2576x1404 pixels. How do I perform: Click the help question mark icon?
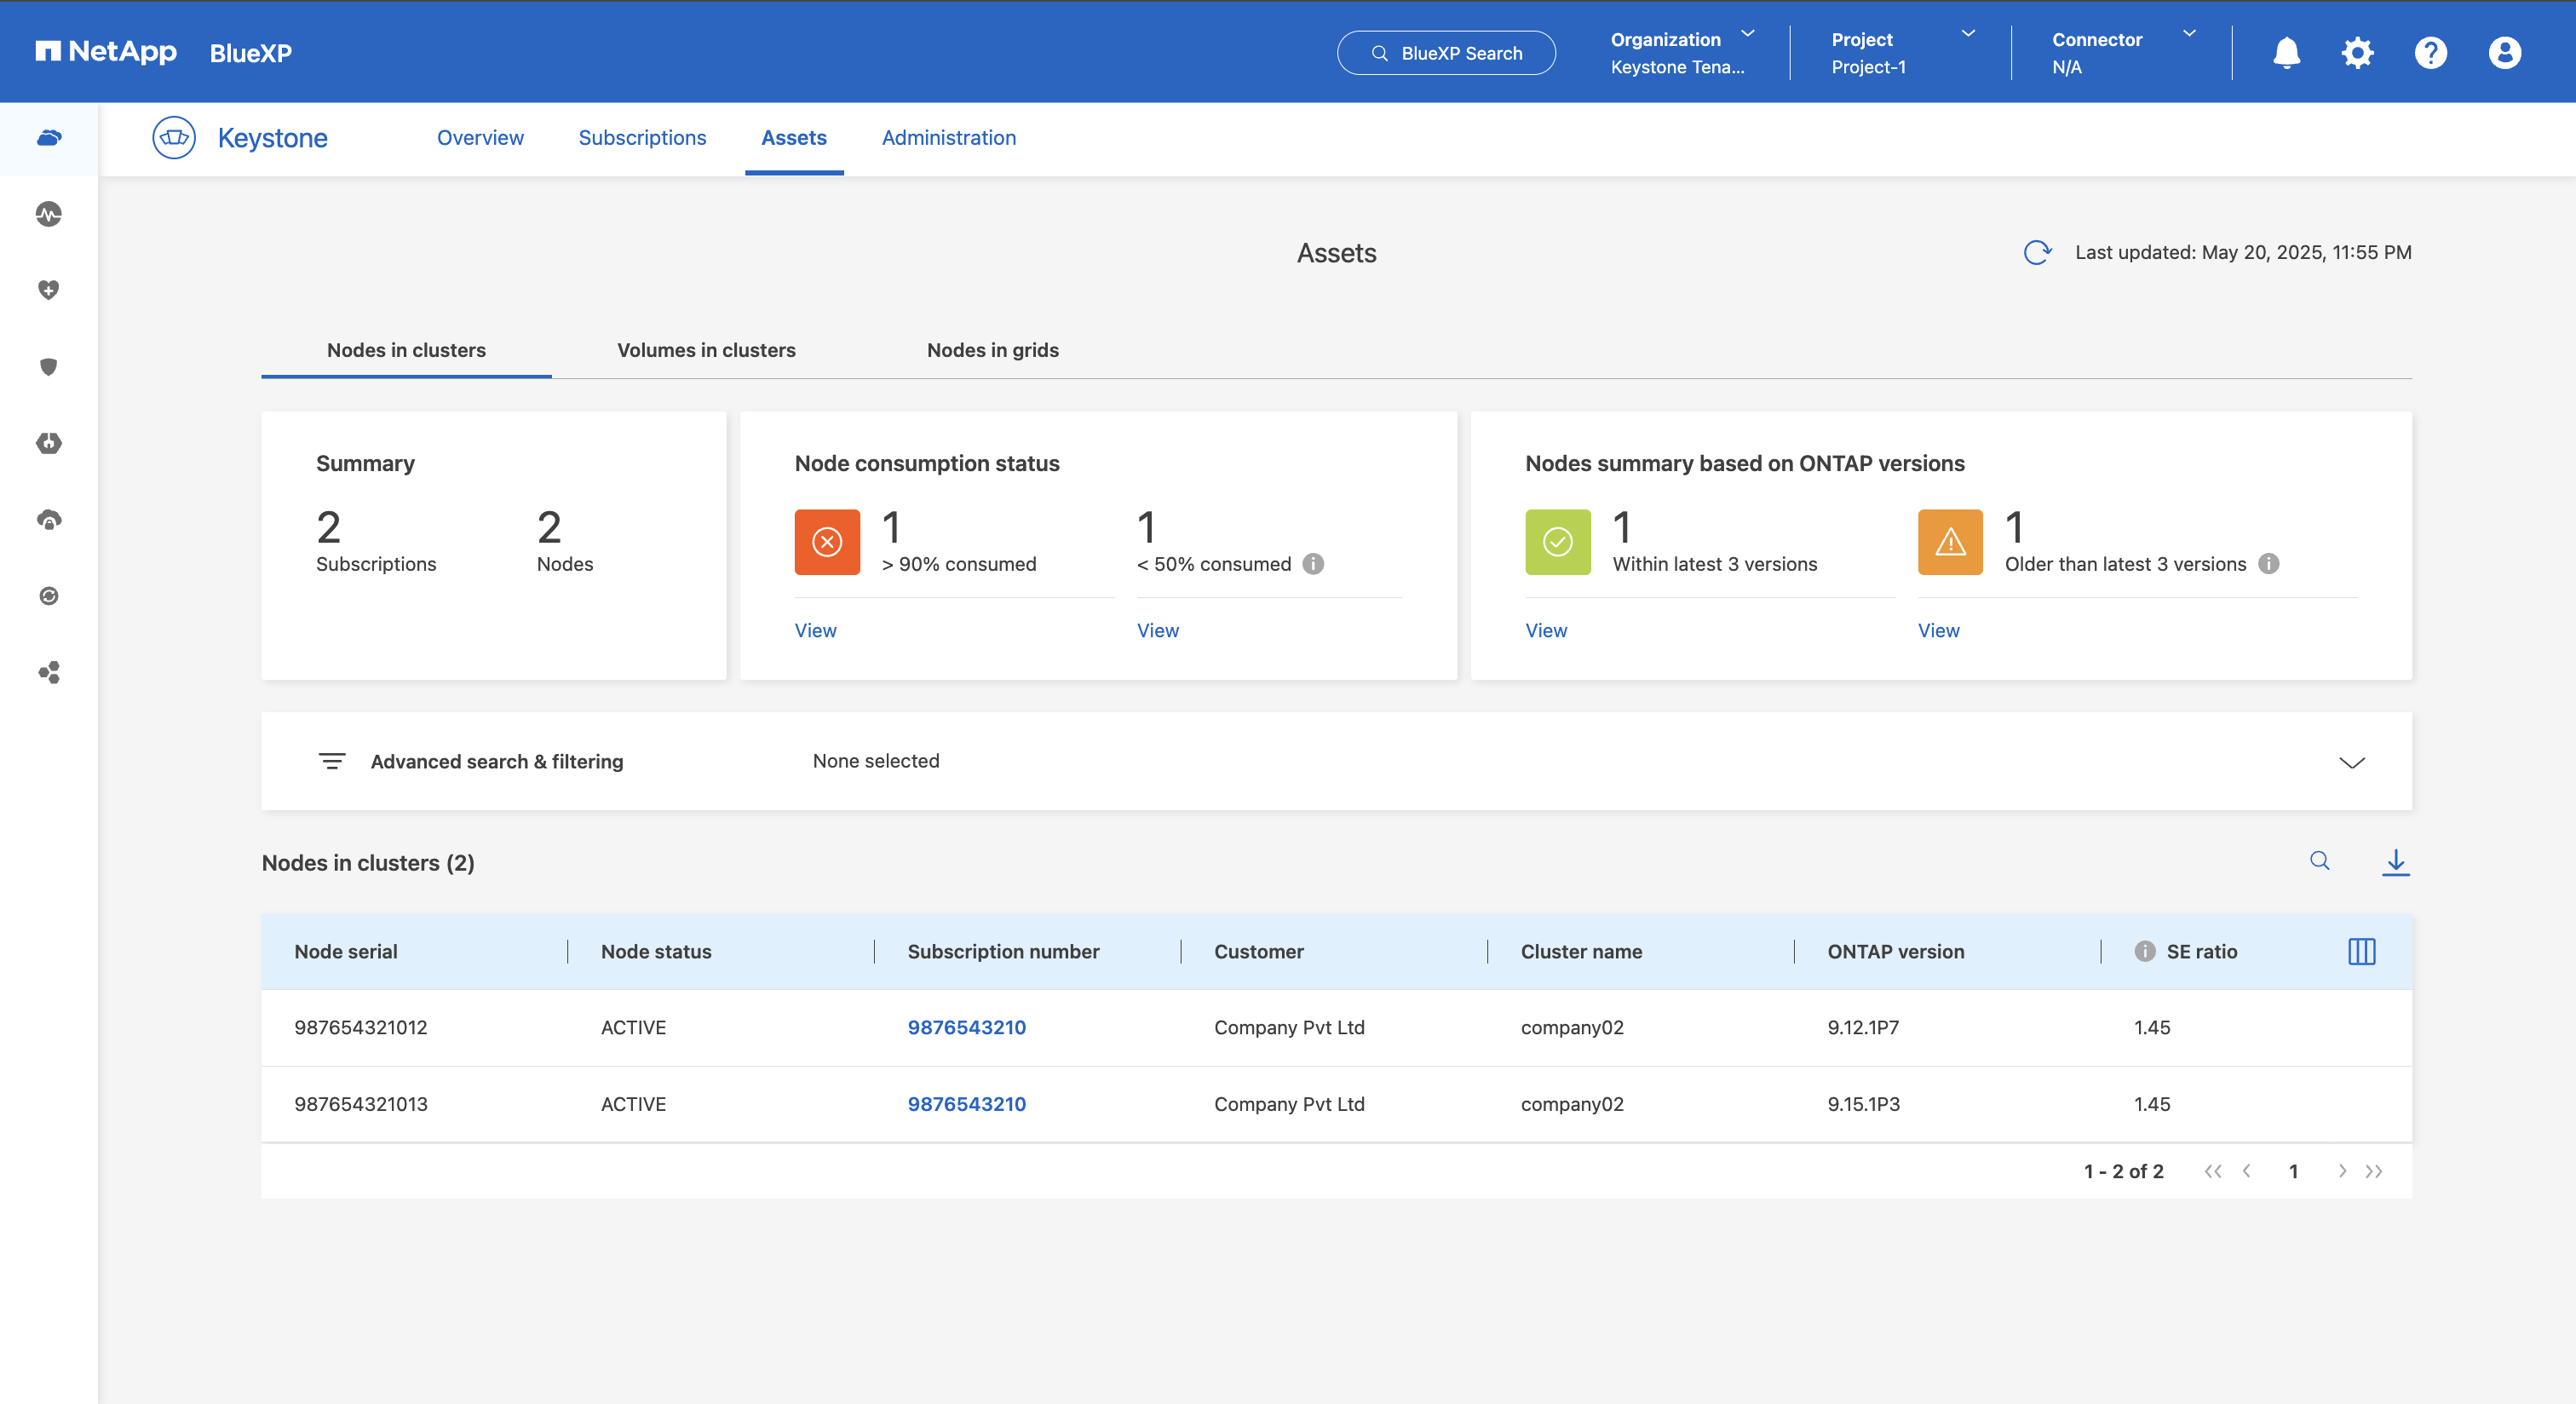tap(2430, 52)
